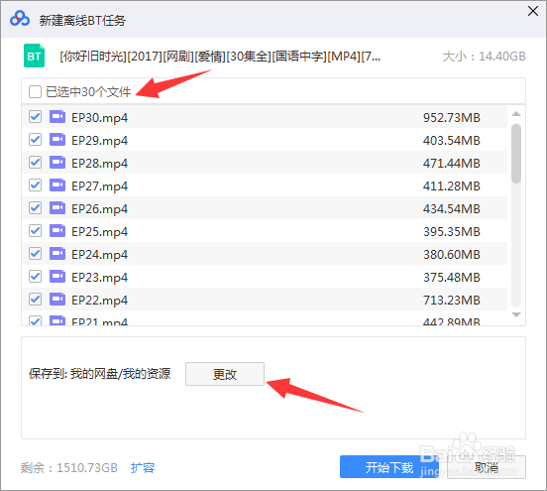The image size is (547, 491).
Task: Click the video icon for EP27.mp4
Action: [57, 185]
